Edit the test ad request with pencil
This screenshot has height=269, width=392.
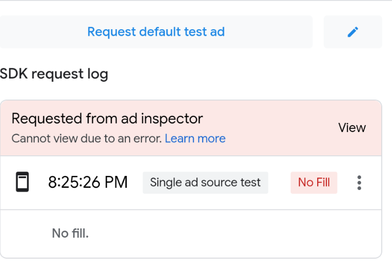click(x=352, y=32)
